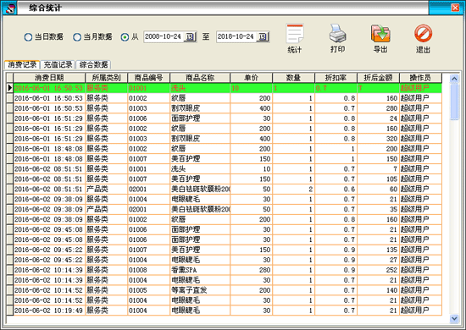
Task: Switch to the 消费记录 tab
Action: (x=22, y=64)
